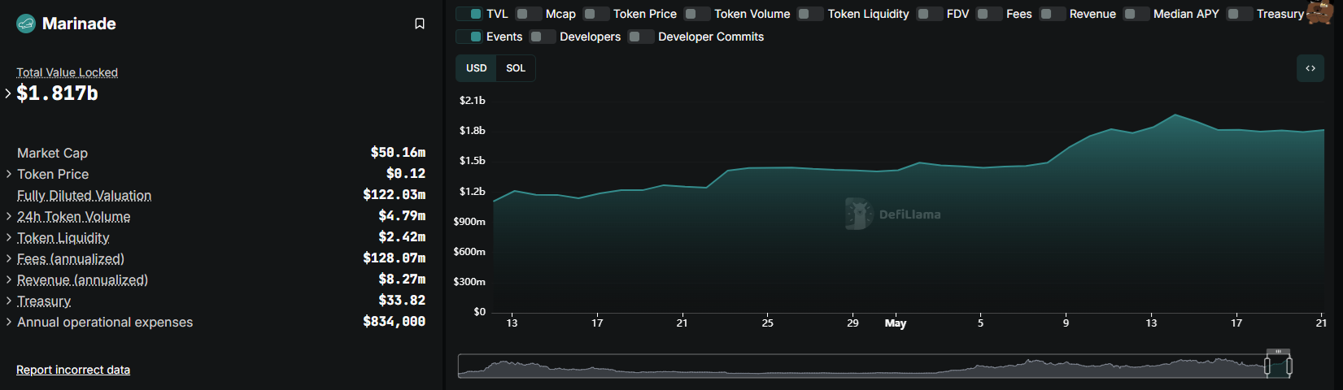Image resolution: width=1343 pixels, height=390 pixels.
Task: Toggle the Events markers
Action: pyautogui.click(x=469, y=37)
